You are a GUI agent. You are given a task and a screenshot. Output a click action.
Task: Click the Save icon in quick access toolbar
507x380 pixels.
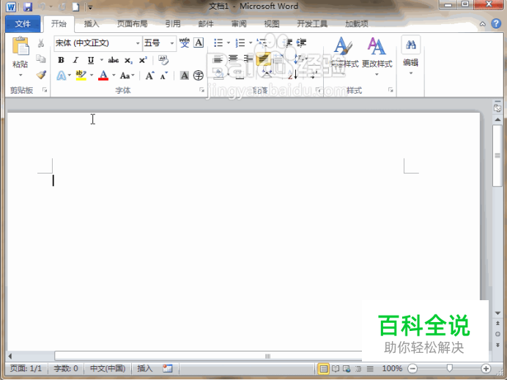point(28,7)
